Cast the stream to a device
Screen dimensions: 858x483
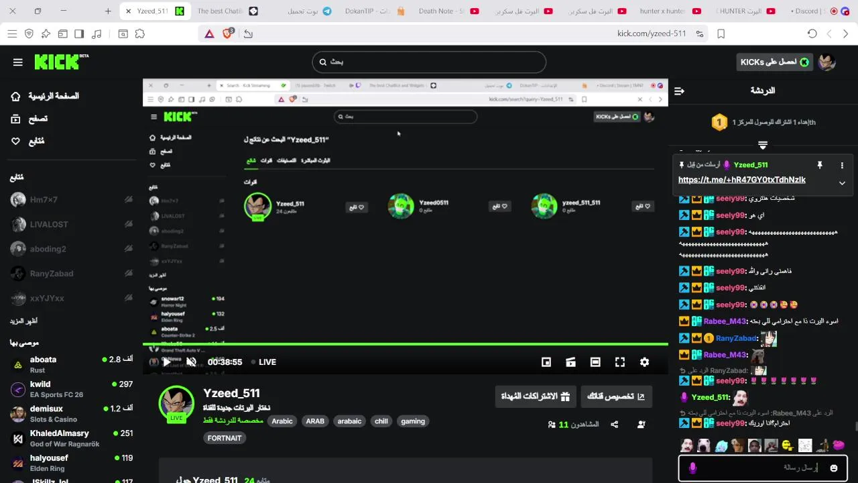(570, 362)
